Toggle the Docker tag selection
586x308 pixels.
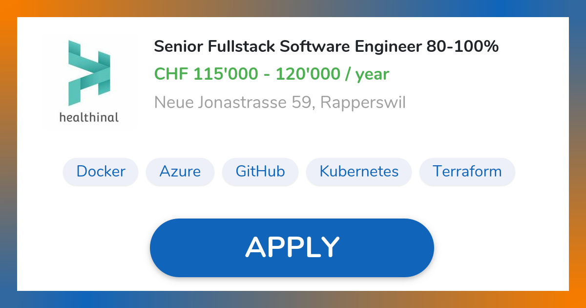[100, 172]
